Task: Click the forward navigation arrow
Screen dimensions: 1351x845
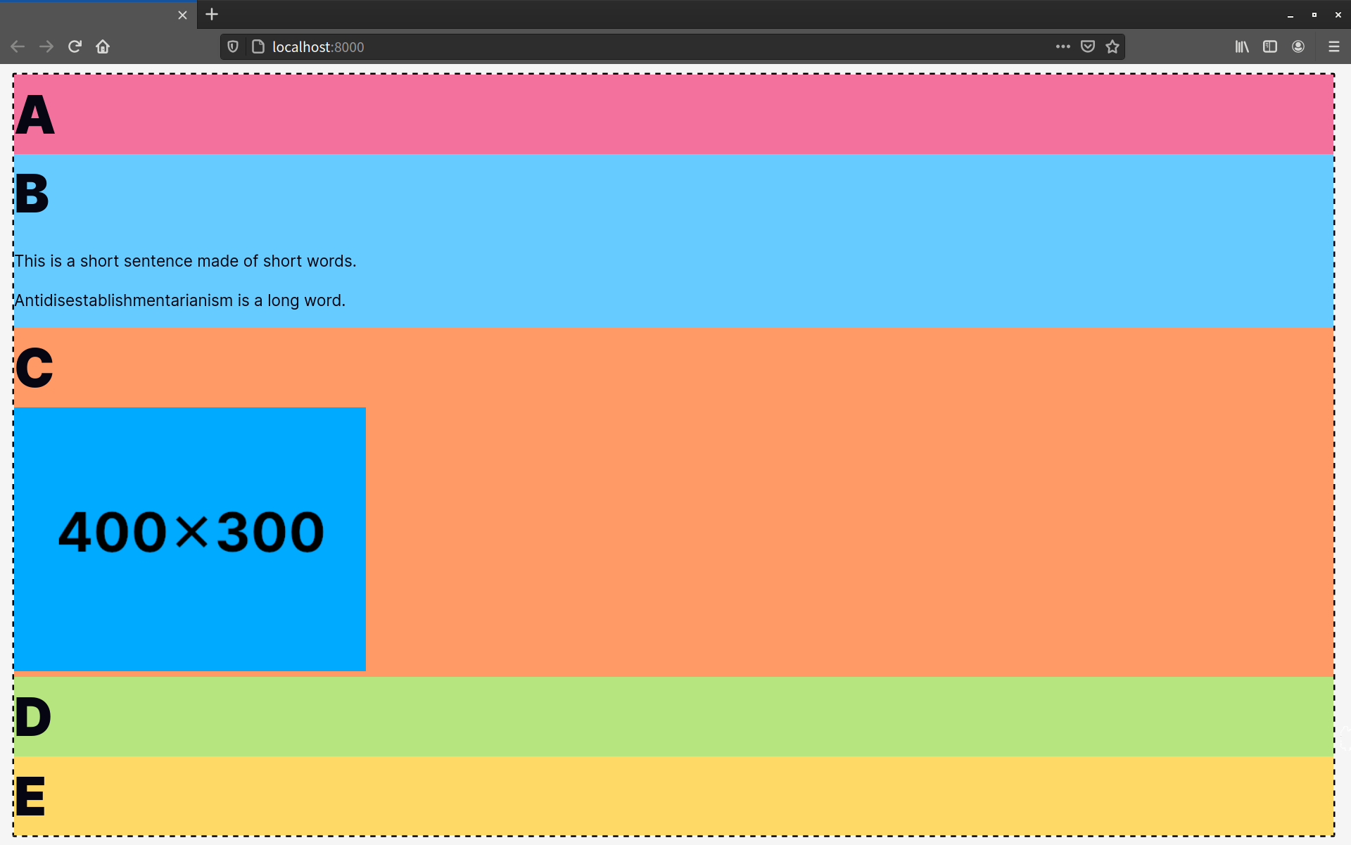Action: pyautogui.click(x=46, y=46)
